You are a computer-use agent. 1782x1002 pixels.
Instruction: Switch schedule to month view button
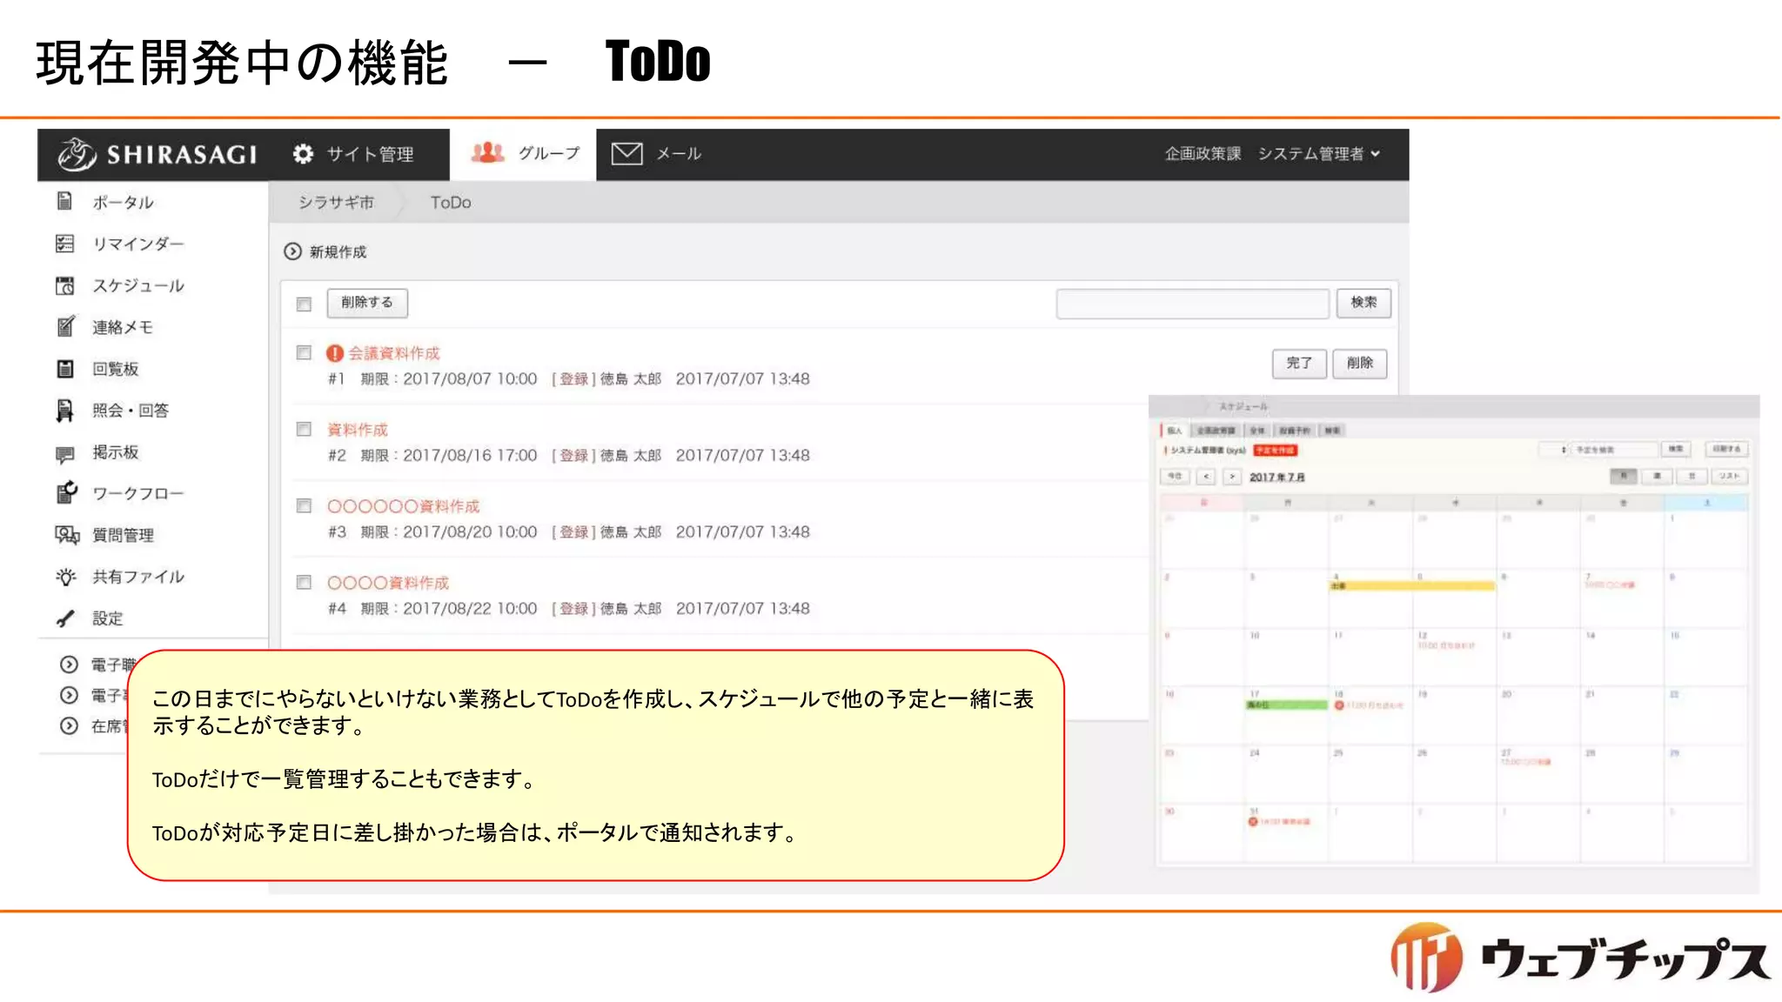(x=1624, y=477)
